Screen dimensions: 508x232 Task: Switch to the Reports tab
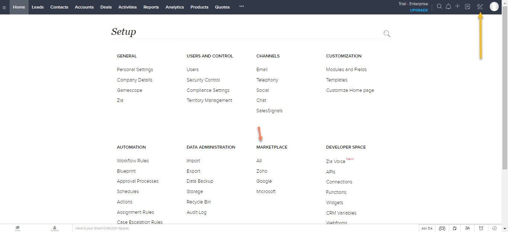(x=151, y=7)
